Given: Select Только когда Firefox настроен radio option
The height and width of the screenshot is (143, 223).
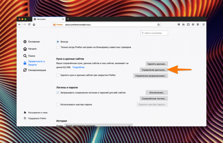Looking at the screenshot, I should click(x=58, y=47).
